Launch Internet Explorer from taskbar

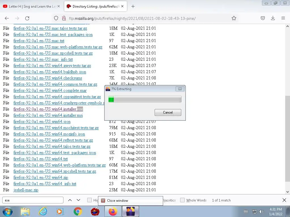click(x=42, y=211)
